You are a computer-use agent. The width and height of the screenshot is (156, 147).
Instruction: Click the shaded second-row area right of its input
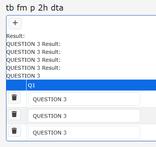[148, 116]
